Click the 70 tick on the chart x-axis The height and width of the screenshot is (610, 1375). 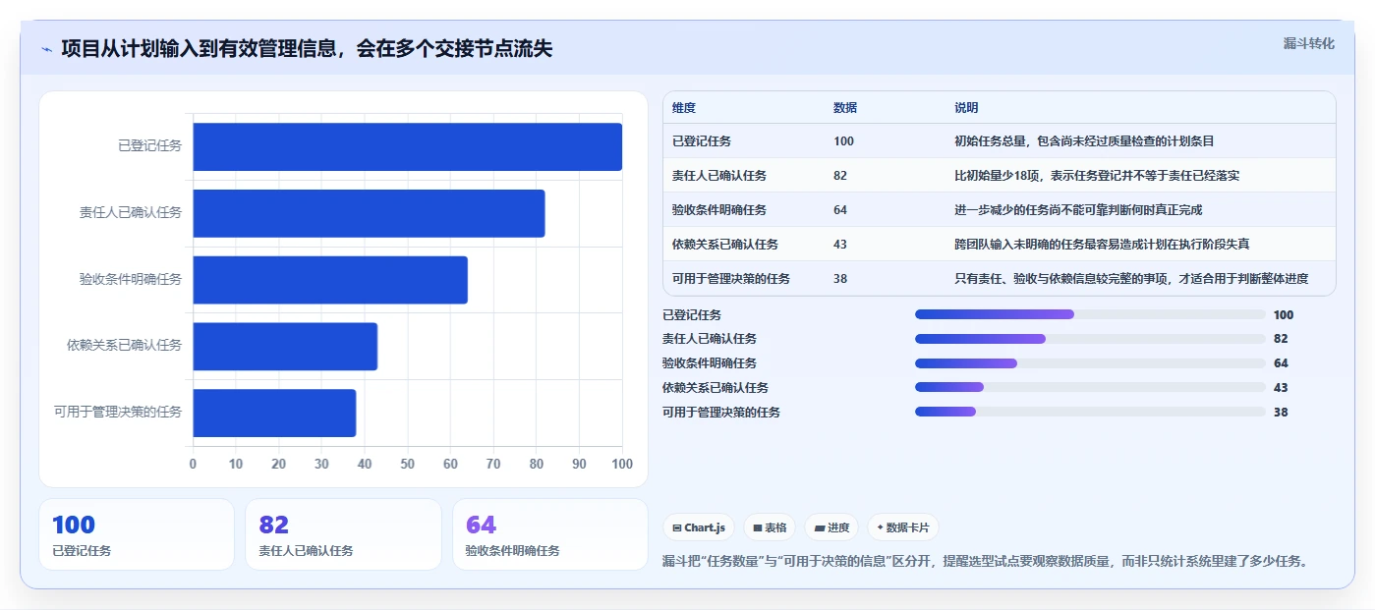(x=493, y=464)
